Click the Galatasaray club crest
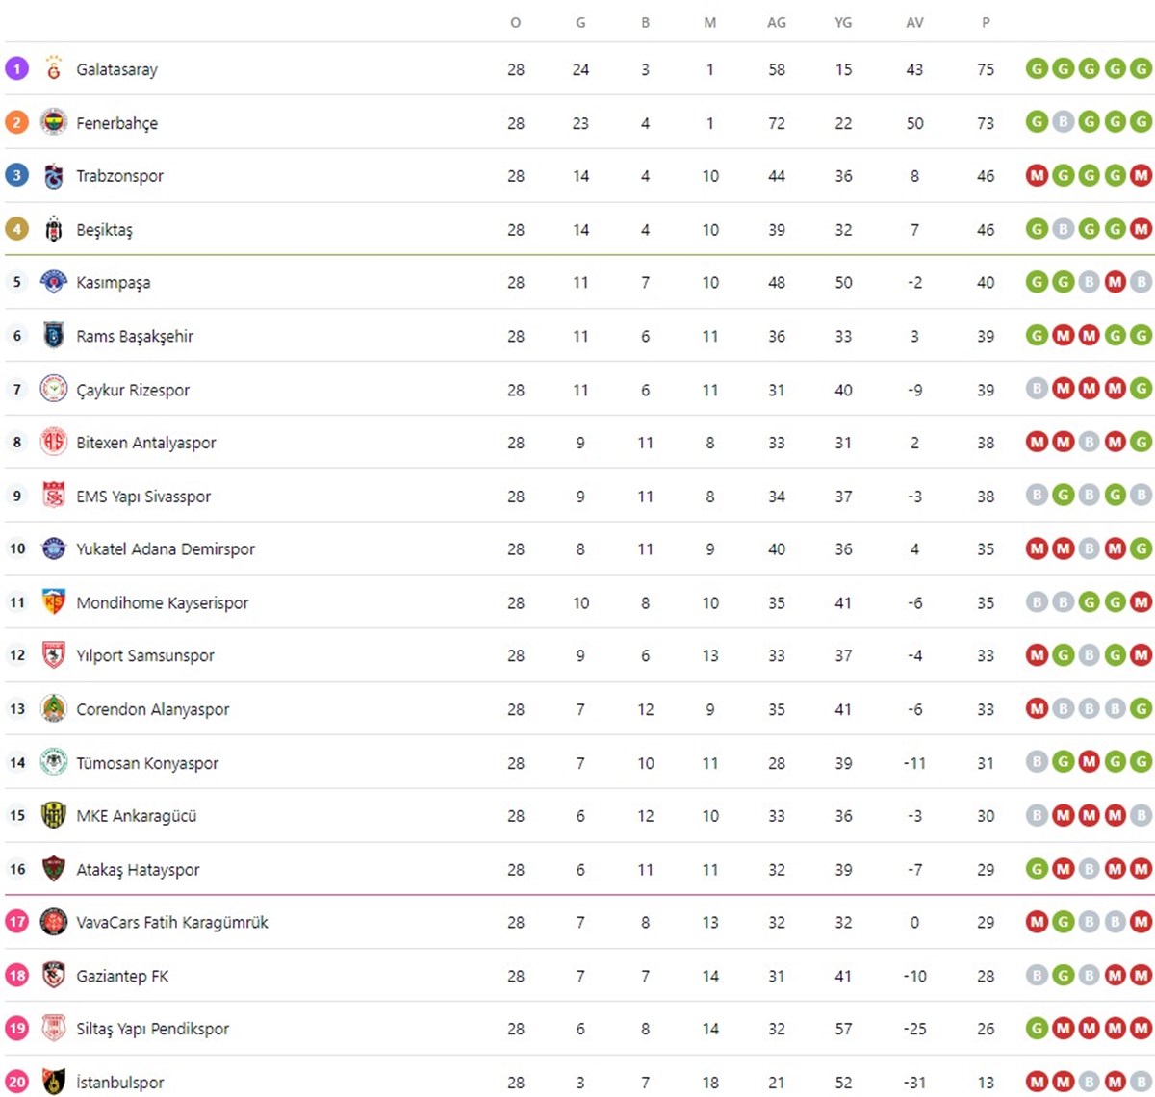The height and width of the screenshot is (1097, 1155). tap(54, 68)
